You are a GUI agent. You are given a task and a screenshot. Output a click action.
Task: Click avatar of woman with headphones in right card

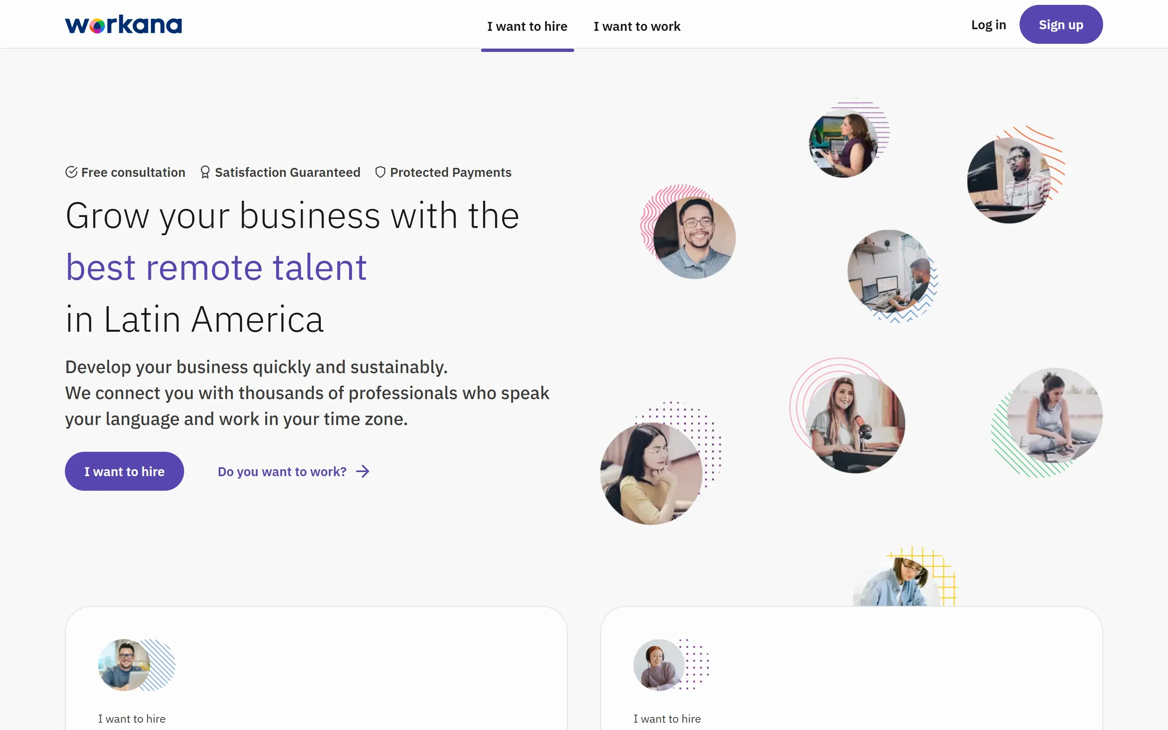tap(659, 665)
